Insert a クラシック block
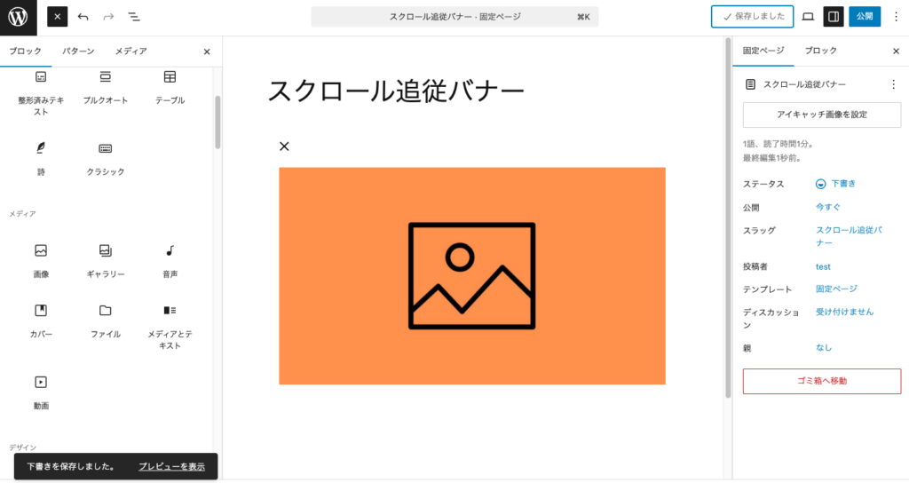 pyautogui.click(x=105, y=159)
